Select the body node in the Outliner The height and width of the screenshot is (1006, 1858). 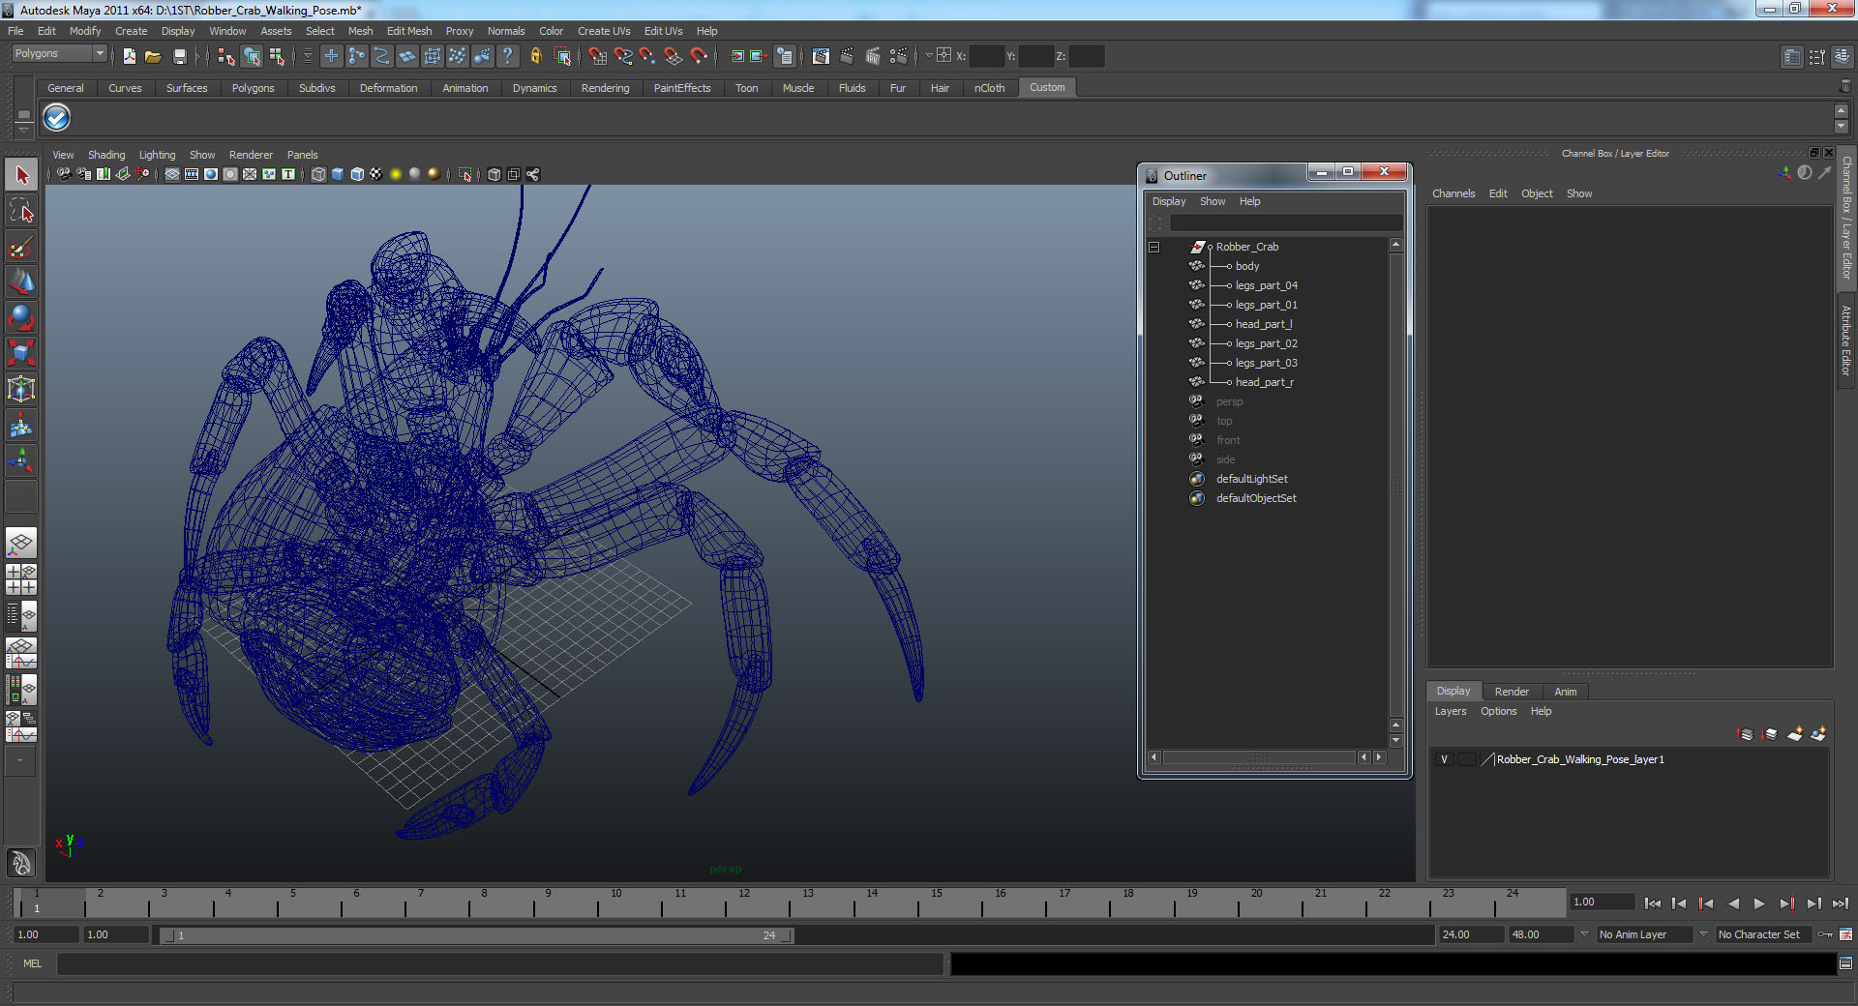[x=1246, y=266]
